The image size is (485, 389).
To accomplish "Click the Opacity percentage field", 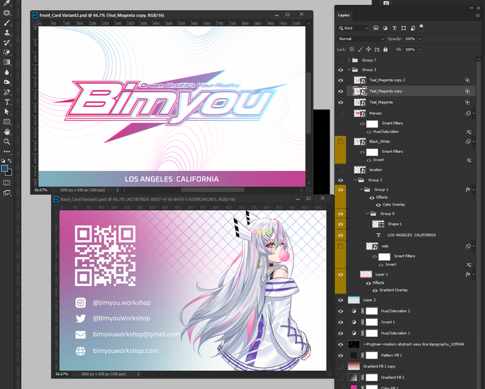I will 410,39.
